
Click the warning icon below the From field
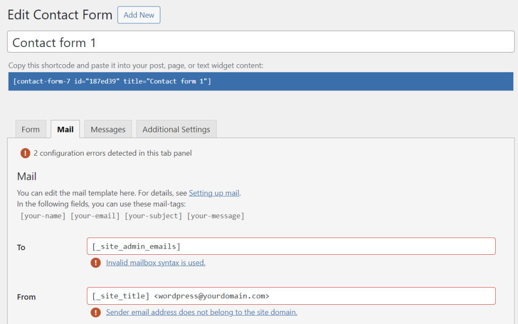(x=96, y=313)
